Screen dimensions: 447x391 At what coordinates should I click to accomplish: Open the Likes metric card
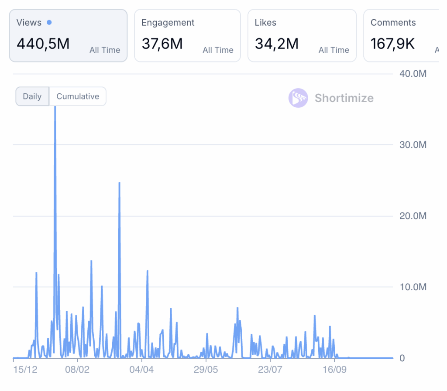(302, 36)
